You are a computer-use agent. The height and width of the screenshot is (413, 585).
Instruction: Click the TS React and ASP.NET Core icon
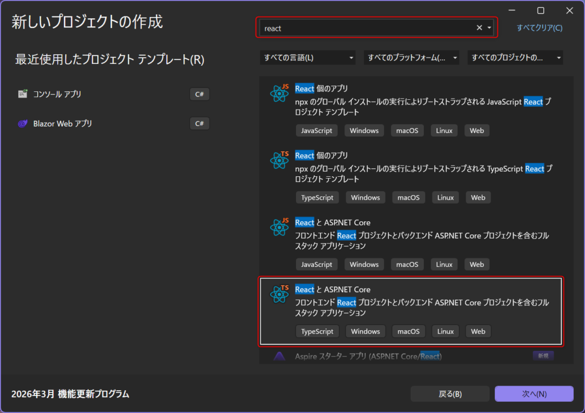pos(279,293)
